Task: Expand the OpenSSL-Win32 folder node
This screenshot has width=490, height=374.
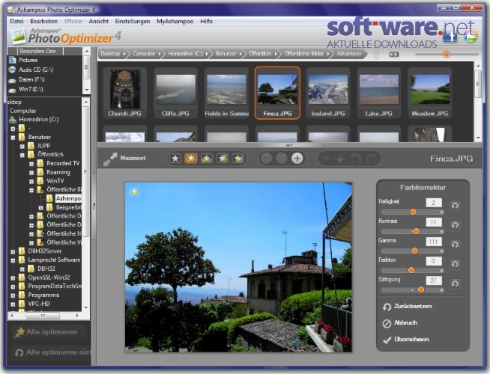Action: click(x=13, y=278)
